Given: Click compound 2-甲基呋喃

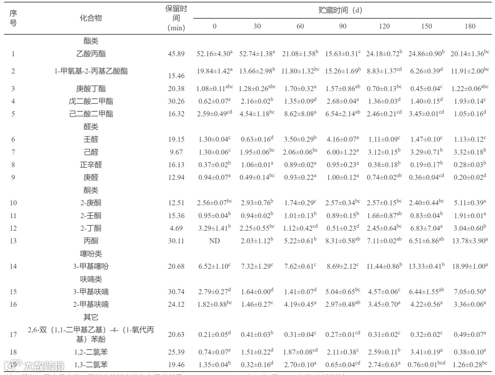Looking at the screenshot, I should tap(91, 304).
